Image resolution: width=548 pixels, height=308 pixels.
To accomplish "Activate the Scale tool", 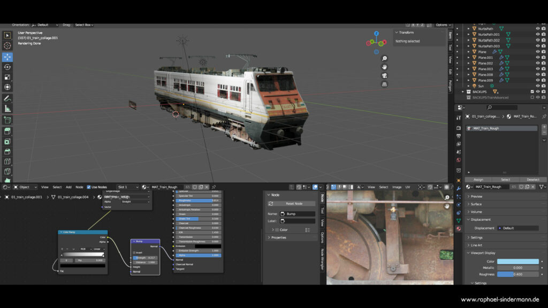I will coord(7,77).
